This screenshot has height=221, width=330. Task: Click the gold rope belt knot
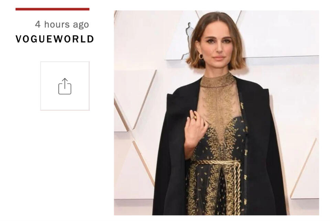point(237,163)
